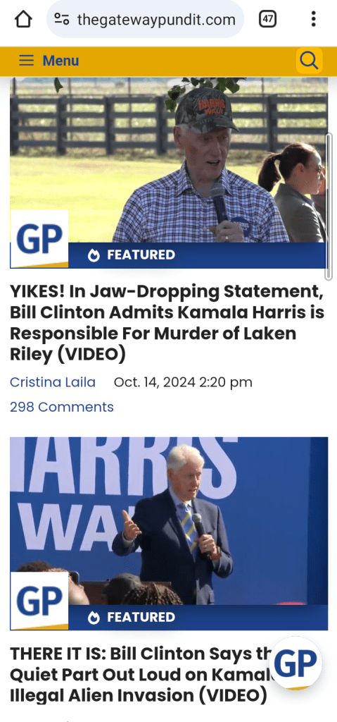This screenshot has height=722, width=337.
Task: Click the page scrollbar handle on the right
Action: tap(329, 207)
